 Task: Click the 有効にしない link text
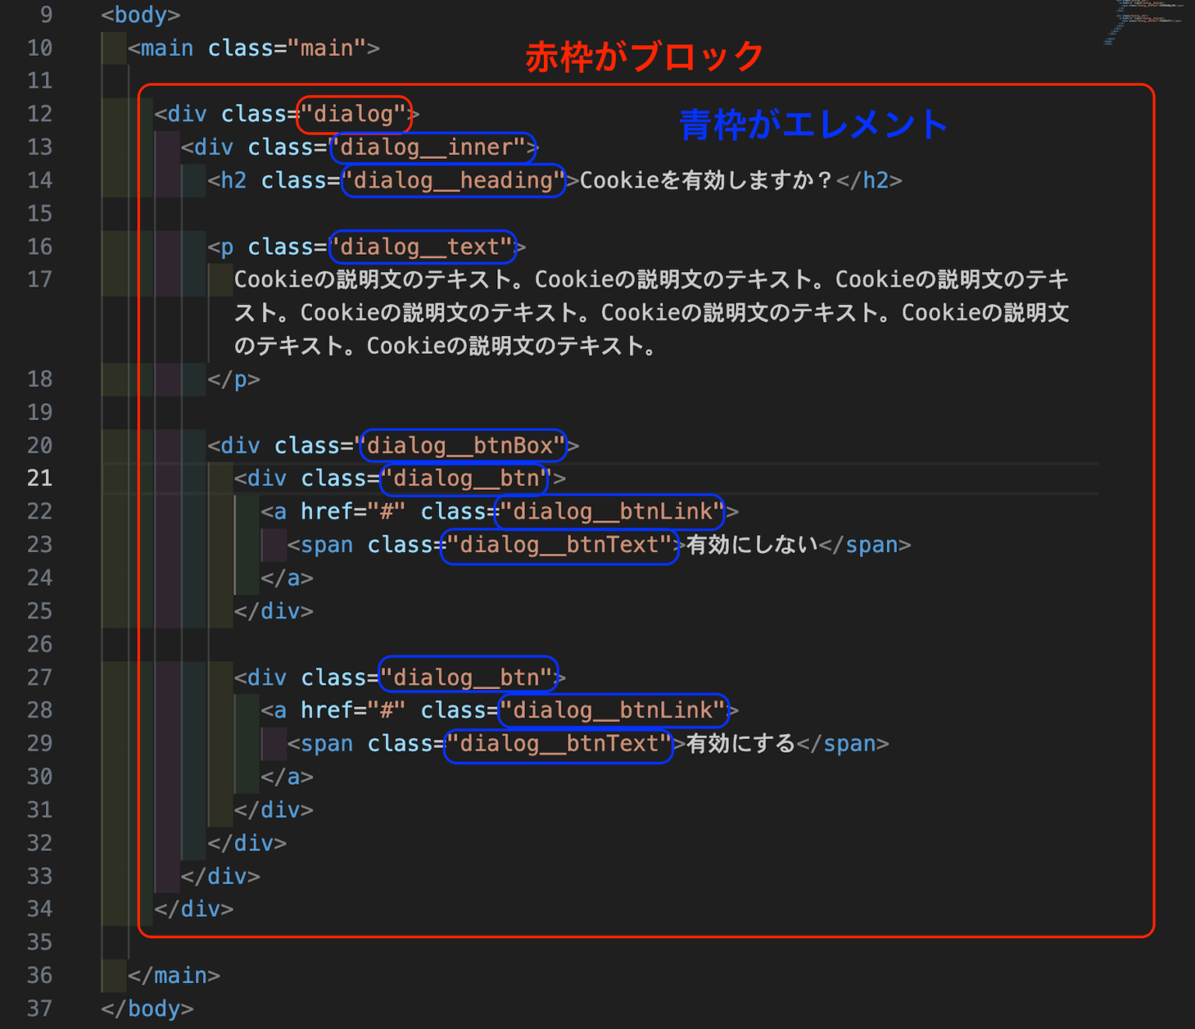pyautogui.click(x=748, y=544)
